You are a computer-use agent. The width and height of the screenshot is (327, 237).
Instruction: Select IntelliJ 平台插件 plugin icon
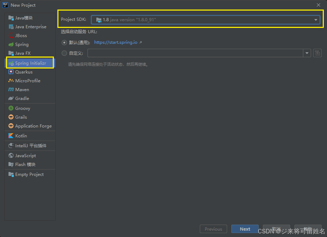point(11,146)
